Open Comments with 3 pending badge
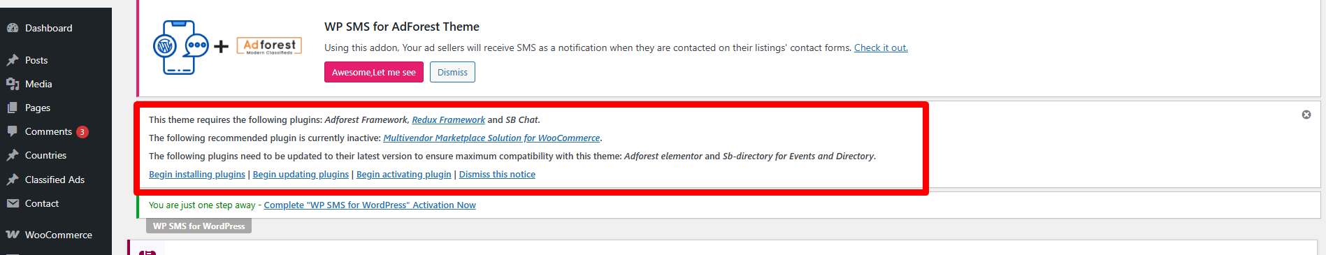 point(56,131)
